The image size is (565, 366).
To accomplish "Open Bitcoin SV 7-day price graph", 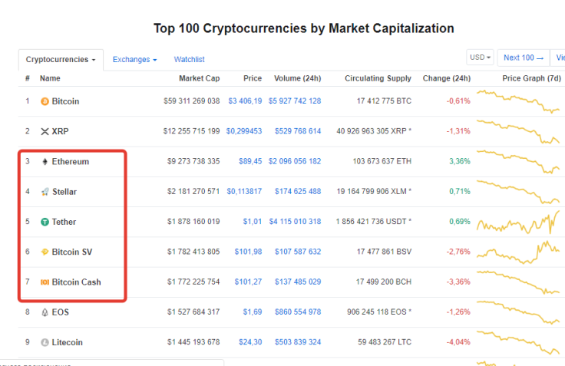I will (x=518, y=252).
